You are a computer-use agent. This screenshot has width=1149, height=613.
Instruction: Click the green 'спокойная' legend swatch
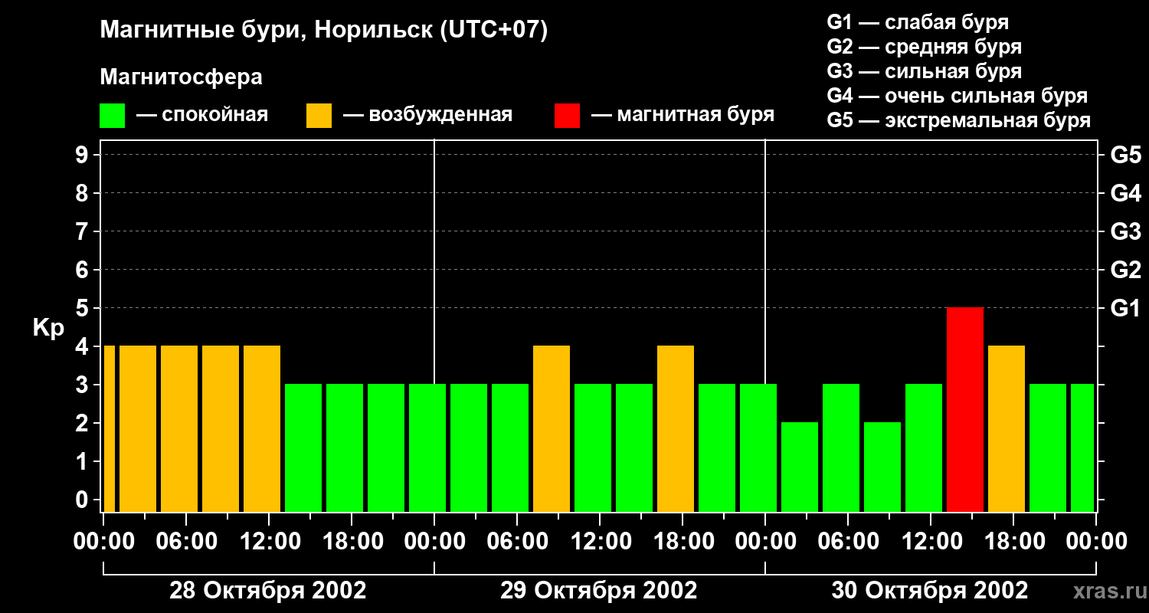[112, 116]
